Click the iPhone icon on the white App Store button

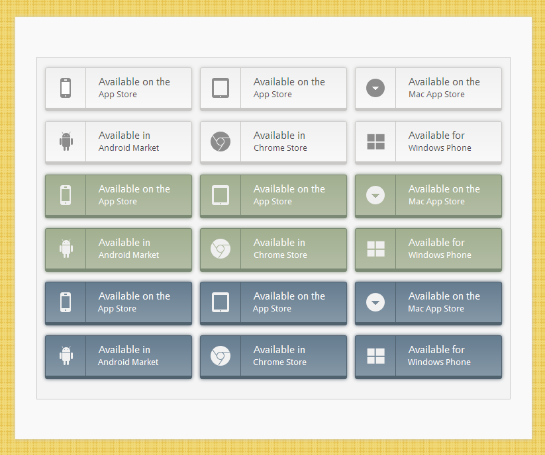(66, 88)
